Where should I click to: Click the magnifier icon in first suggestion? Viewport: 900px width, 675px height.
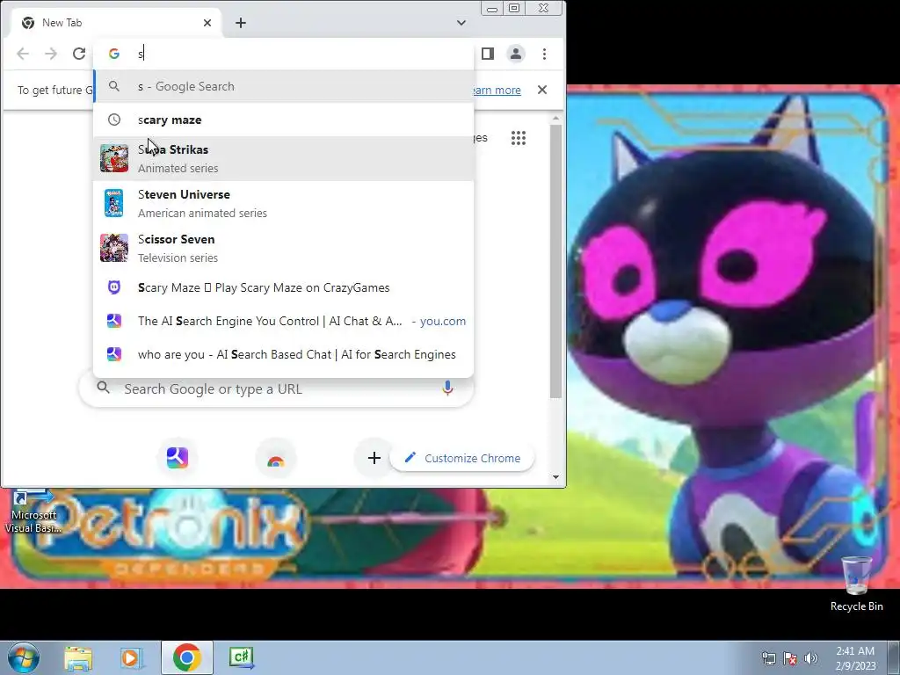coord(114,86)
